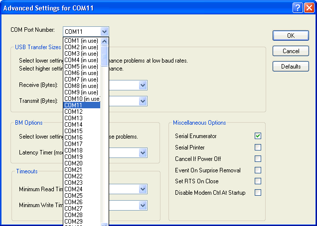The width and height of the screenshot is (317, 226).
Task: Pick COM29 in port list
Action: coord(82,221)
